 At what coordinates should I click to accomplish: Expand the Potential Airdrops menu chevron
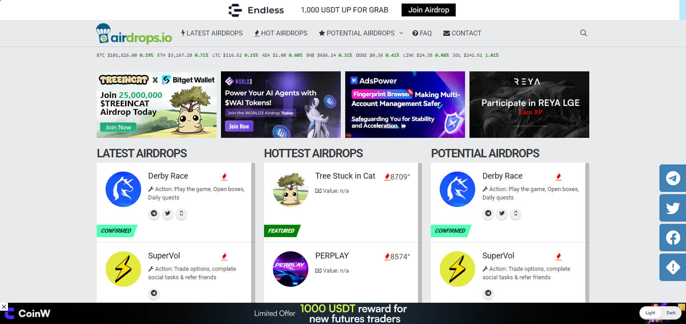(401, 33)
